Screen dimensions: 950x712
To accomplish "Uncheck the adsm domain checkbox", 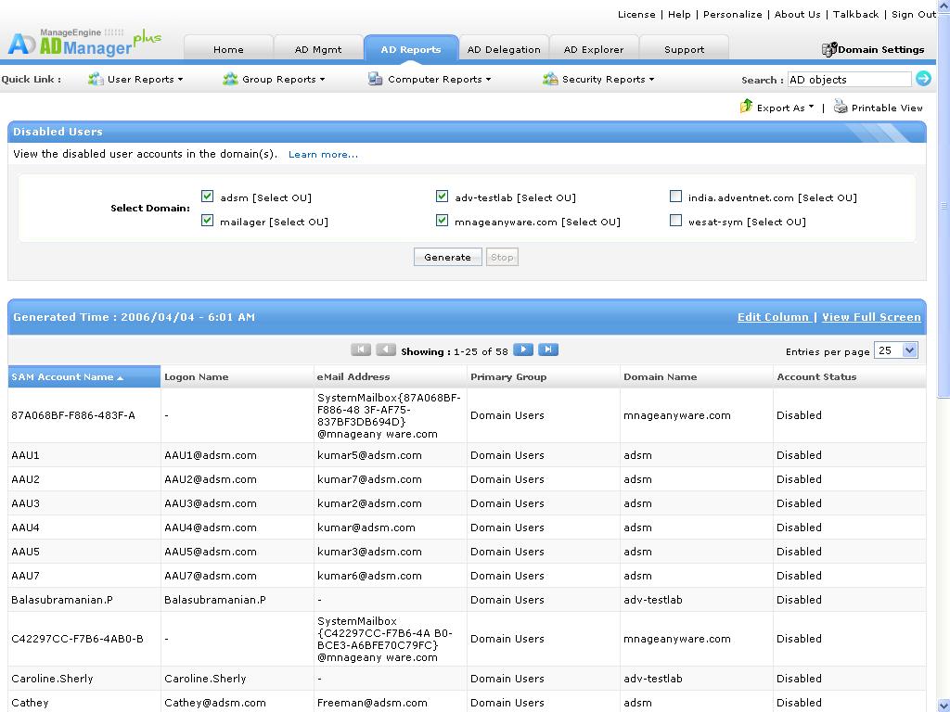I will (208, 197).
